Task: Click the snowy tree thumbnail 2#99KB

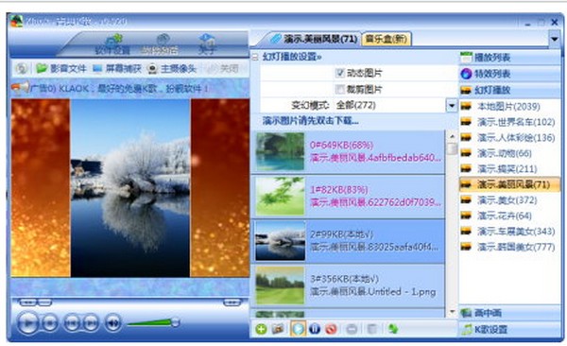Action: click(x=281, y=241)
